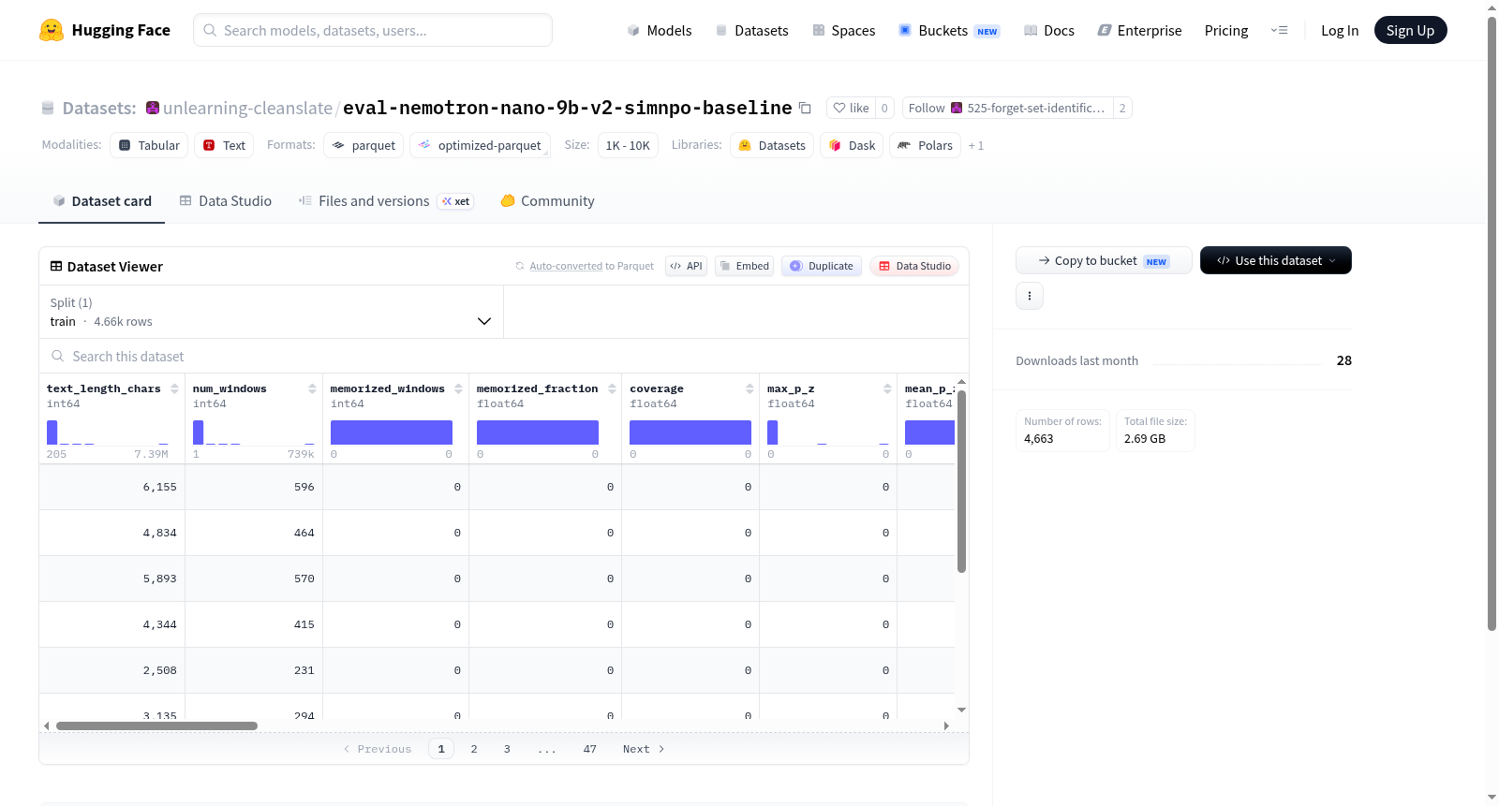This screenshot has width=1499, height=806.
Task: Go to page 2 of the table
Action: [x=474, y=749]
